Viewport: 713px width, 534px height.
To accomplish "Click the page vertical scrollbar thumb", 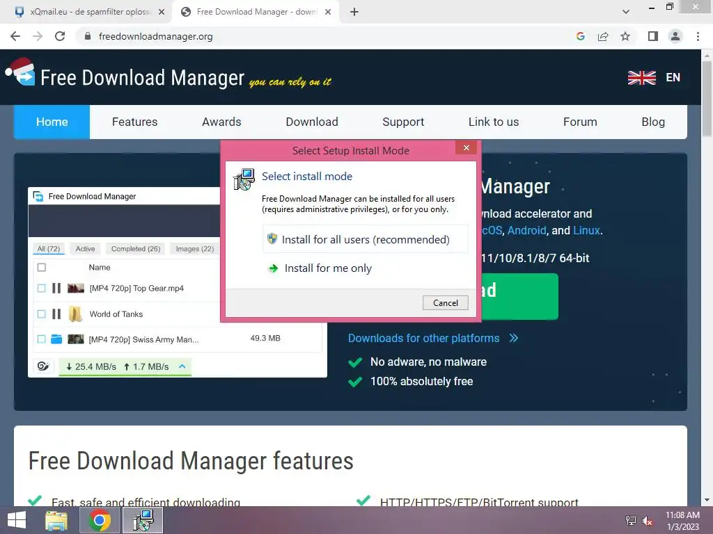I will 707,97.
